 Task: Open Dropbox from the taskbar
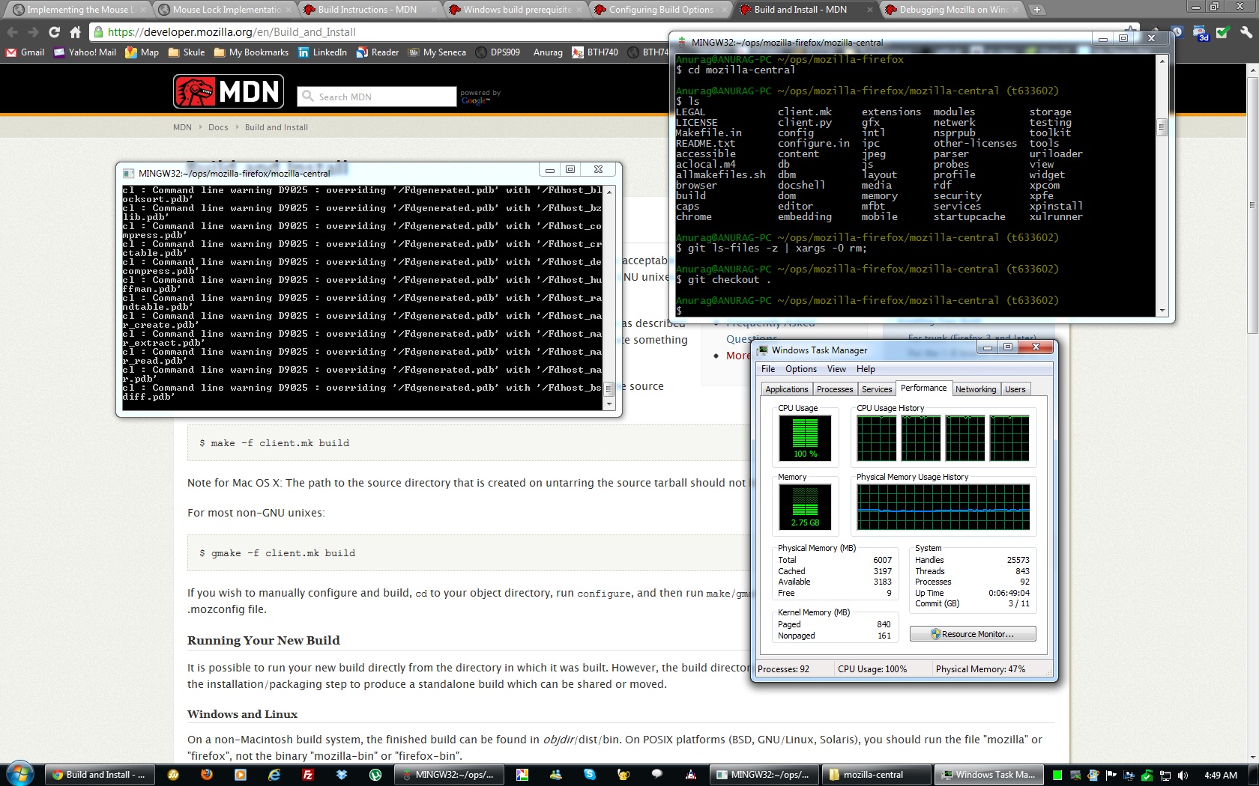coord(342,775)
